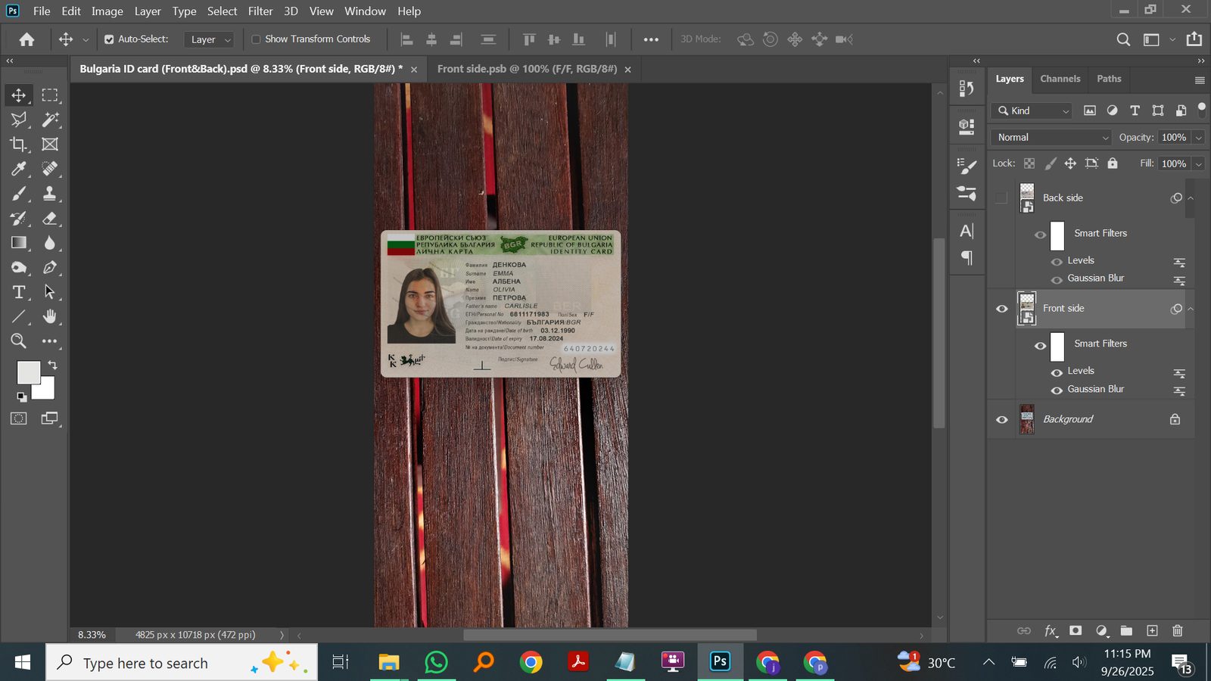Open the Auto-Select Layer dropdown

click(x=210, y=39)
